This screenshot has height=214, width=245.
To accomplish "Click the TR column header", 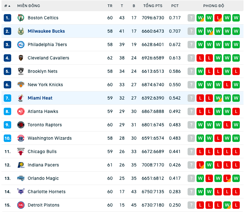I will (x=110, y=6).
